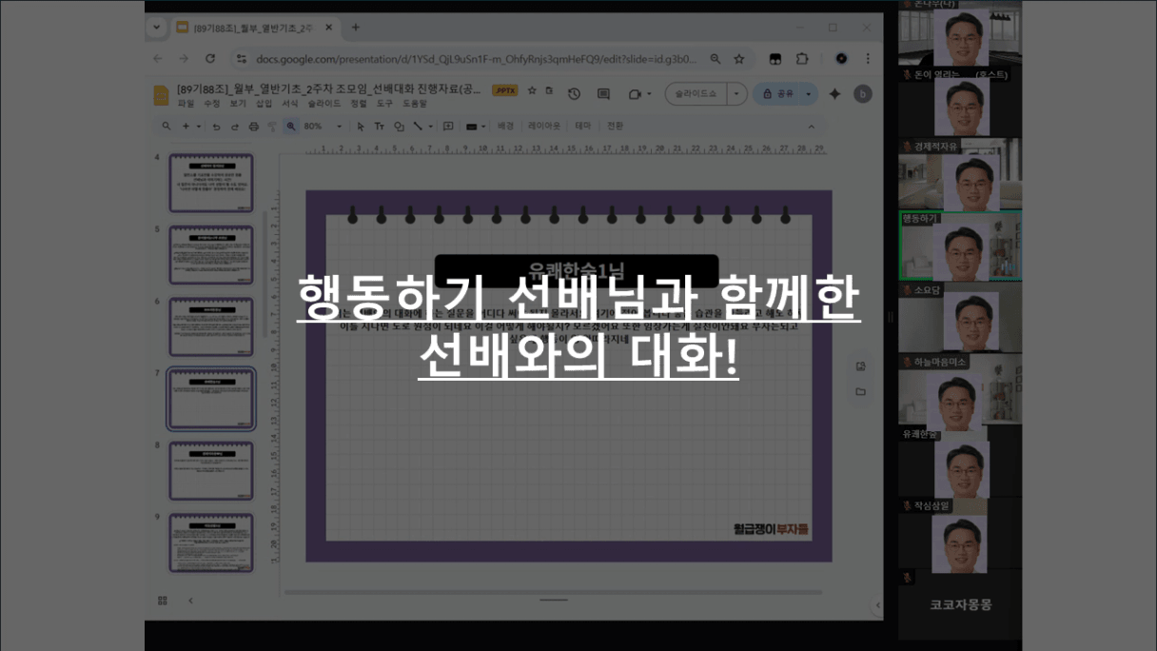Toggle the zoom tool magnifier

[x=291, y=127]
